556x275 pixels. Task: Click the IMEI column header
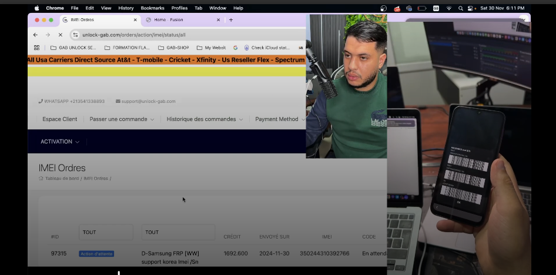tap(327, 237)
